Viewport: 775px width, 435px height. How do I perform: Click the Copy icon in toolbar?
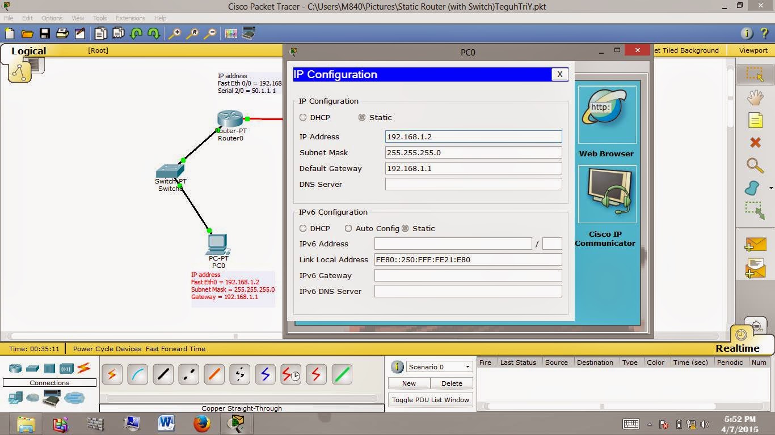pos(101,33)
